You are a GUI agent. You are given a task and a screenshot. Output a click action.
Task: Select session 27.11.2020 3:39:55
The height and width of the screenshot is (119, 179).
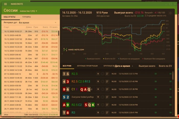click(30, 105)
